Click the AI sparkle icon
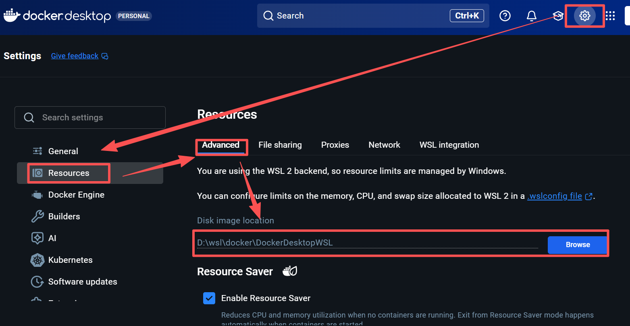The image size is (630, 326). pyautogui.click(x=37, y=238)
